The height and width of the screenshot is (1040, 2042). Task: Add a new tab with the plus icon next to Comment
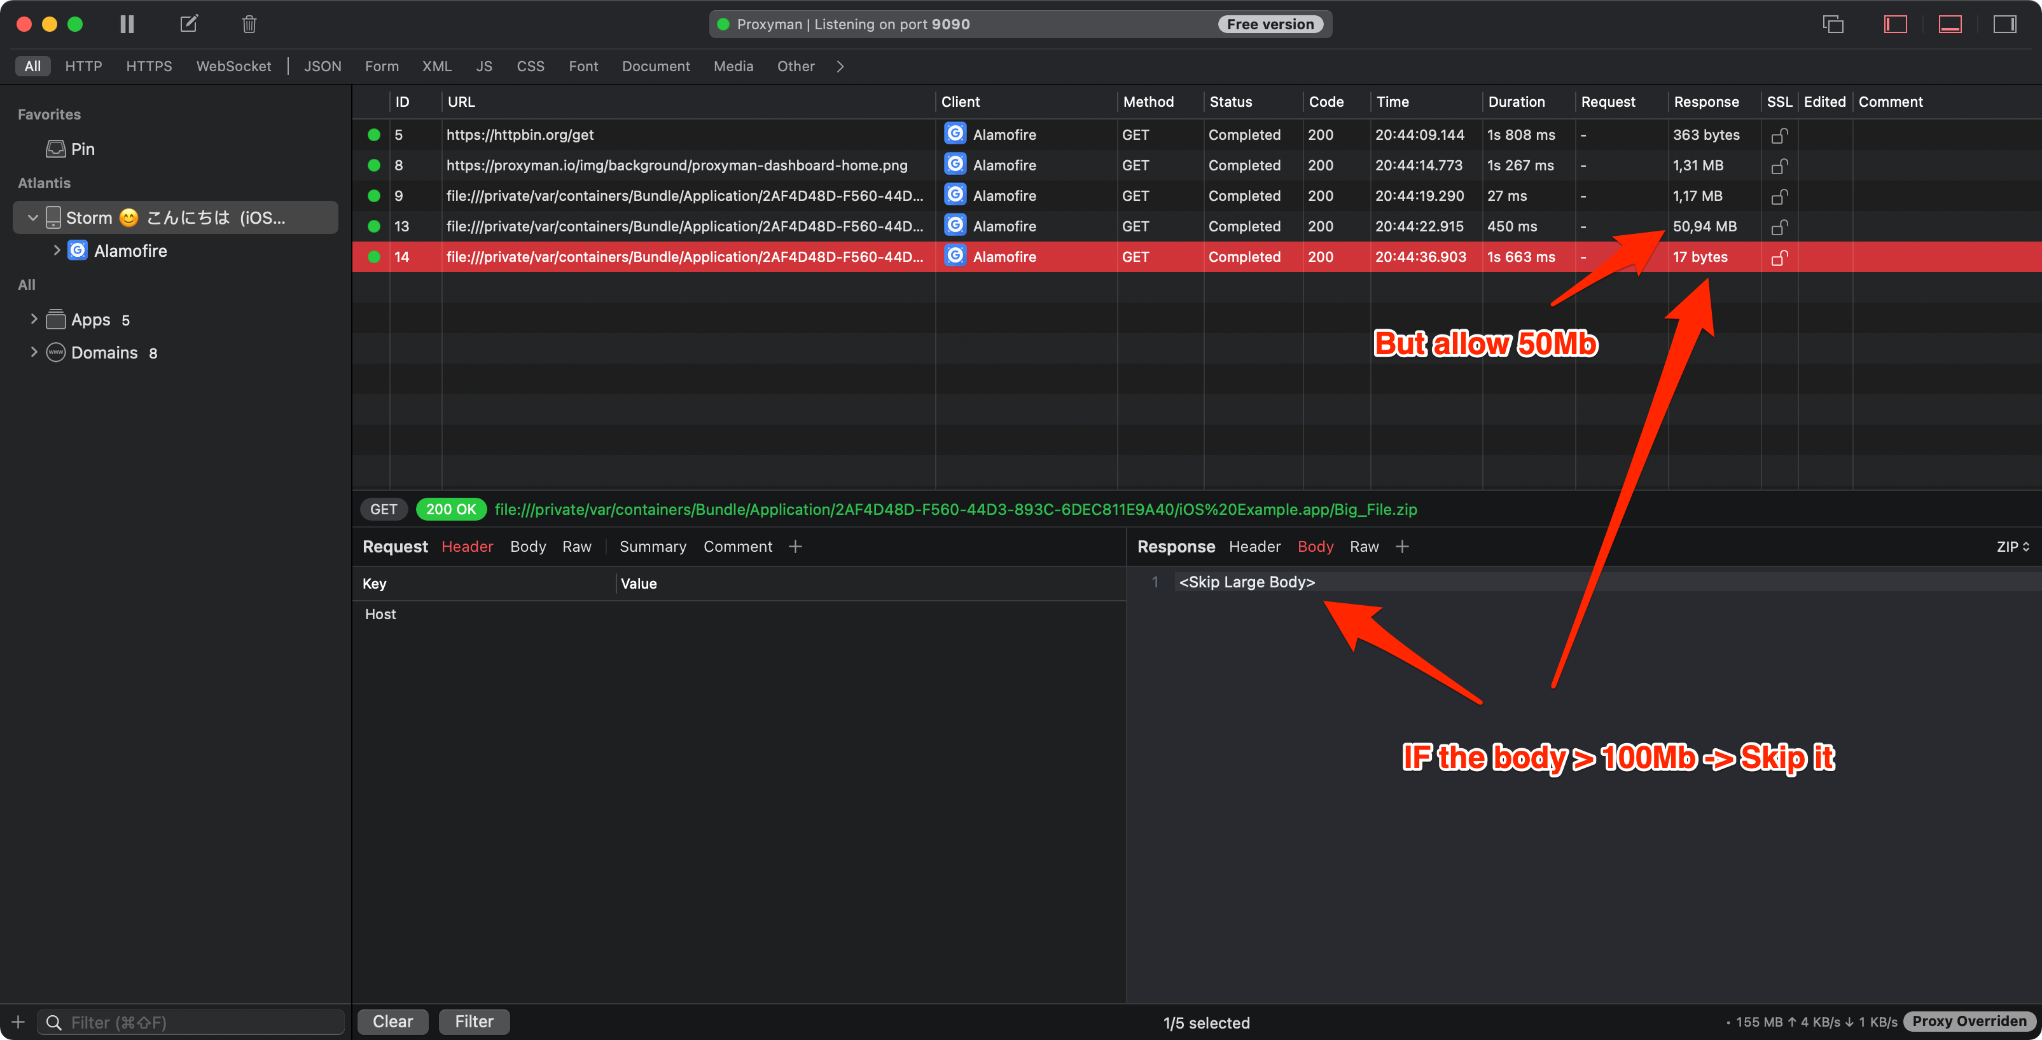pyautogui.click(x=795, y=545)
